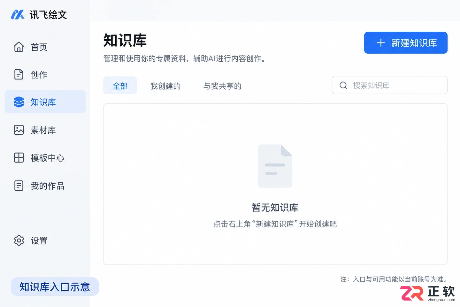Click the 暂无知识库 empty message

275,208
